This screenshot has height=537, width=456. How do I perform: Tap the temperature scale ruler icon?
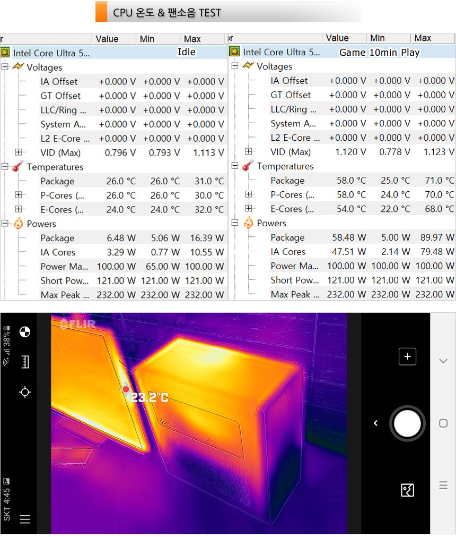tap(24, 362)
